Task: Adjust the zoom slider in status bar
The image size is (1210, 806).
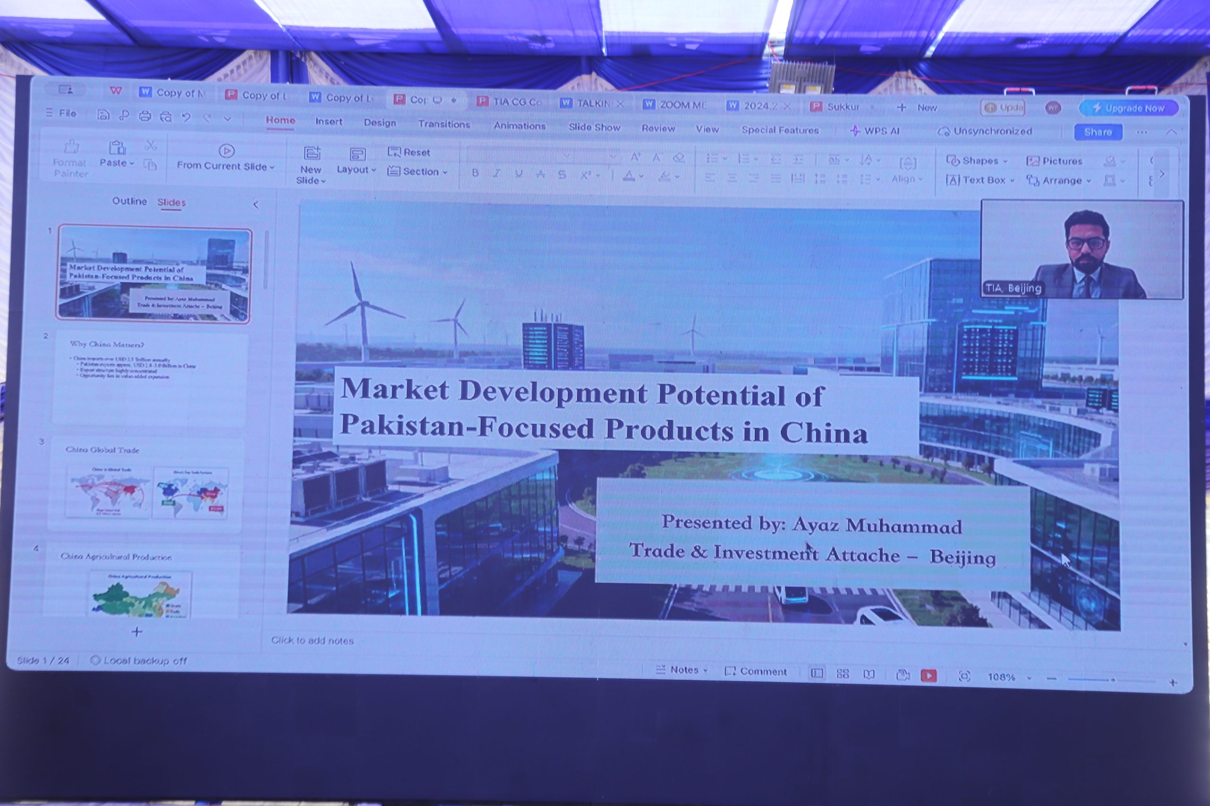Action: click(1113, 680)
